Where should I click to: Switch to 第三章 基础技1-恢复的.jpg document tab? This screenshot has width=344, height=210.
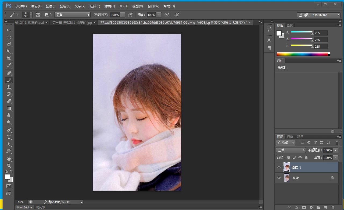tap(72, 23)
